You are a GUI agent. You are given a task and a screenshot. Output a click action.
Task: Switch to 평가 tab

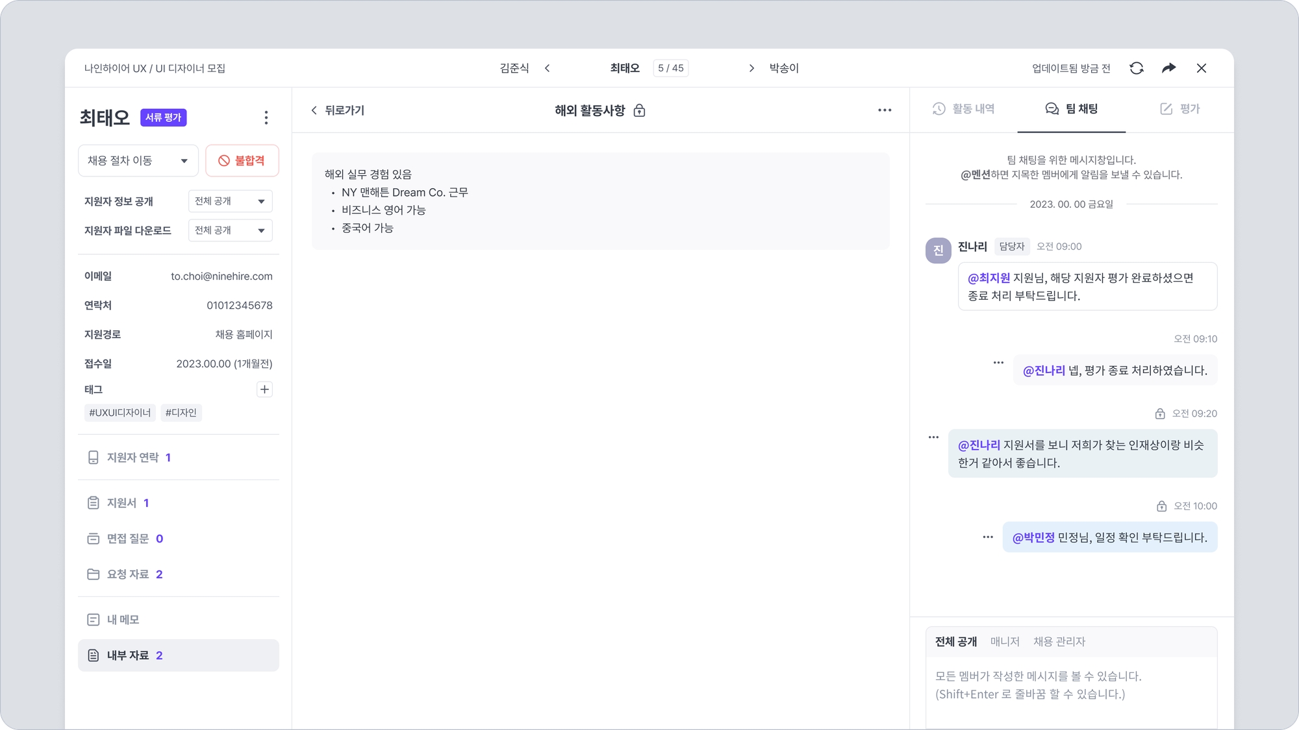1180,109
